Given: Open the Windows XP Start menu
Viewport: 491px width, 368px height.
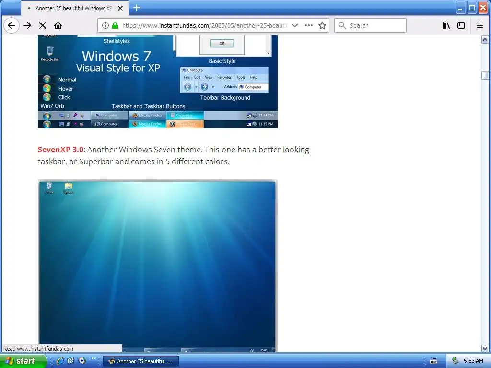Looking at the screenshot, I should [x=23, y=361].
